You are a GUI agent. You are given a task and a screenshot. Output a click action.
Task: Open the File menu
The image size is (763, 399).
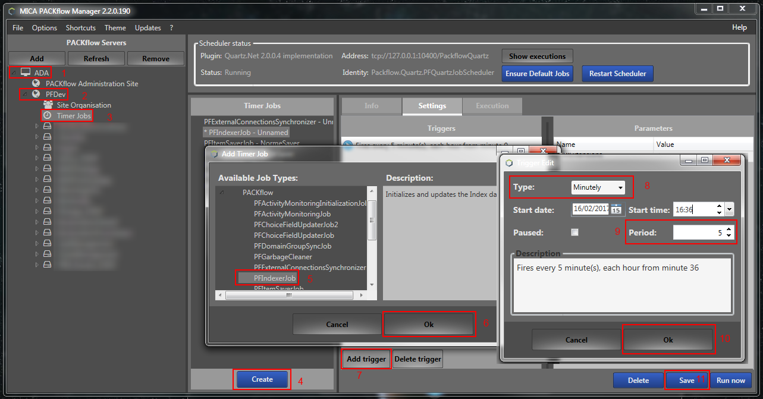tap(18, 28)
